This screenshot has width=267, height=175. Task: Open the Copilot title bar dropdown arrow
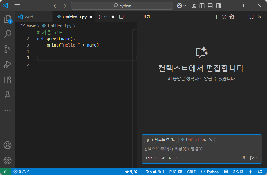coord(185,6)
